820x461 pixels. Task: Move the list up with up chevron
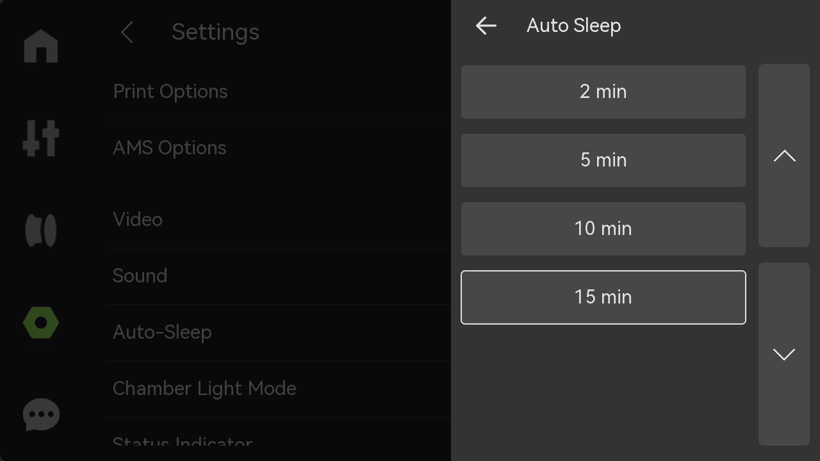click(x=784, y=156)
